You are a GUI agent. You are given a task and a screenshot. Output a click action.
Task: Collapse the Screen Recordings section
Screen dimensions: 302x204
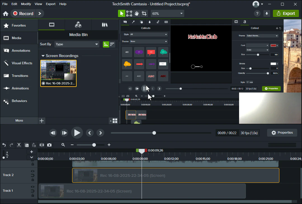(43, 56)
